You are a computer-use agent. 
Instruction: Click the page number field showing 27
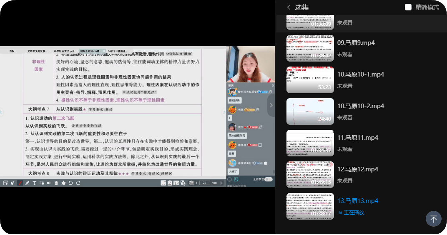(204, 183)
